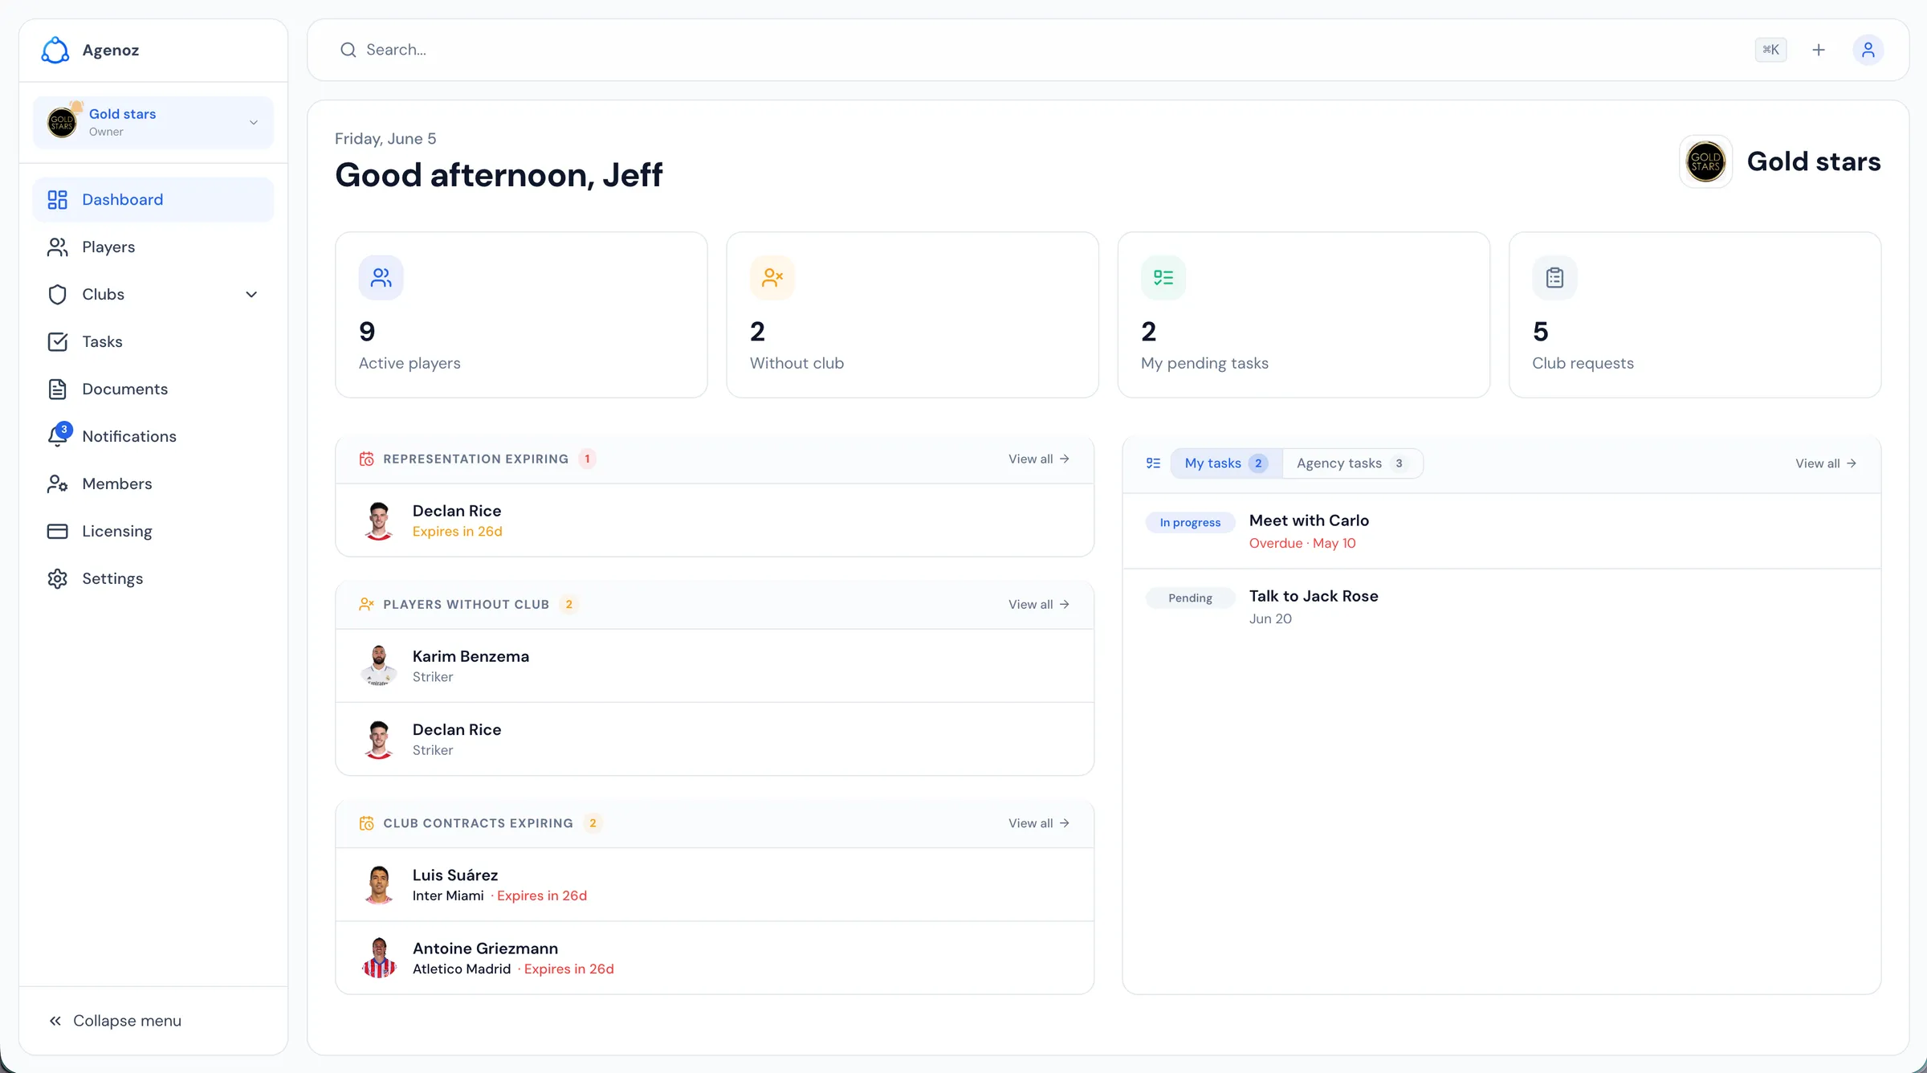
Task: Click the My pending tasks card icon
Action: (x=1163, y=278)
